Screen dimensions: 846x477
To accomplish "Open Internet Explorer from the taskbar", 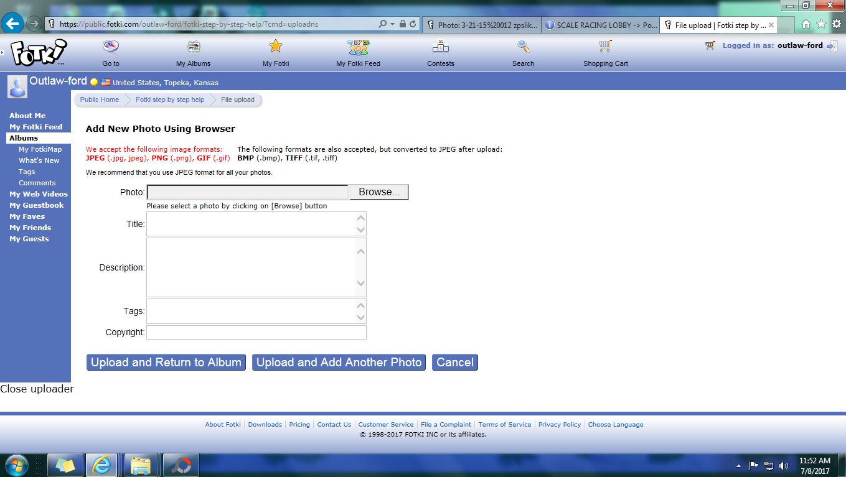I will 101,465.
